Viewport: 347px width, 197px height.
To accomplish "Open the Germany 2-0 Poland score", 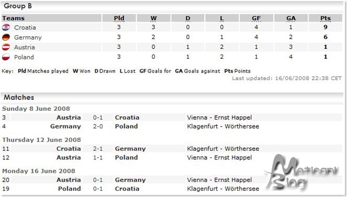I will click(98, 126).
